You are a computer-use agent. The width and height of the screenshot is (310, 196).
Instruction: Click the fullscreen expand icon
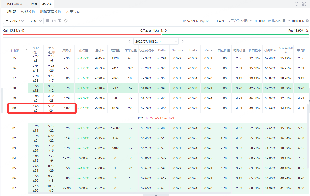(304, 4)
